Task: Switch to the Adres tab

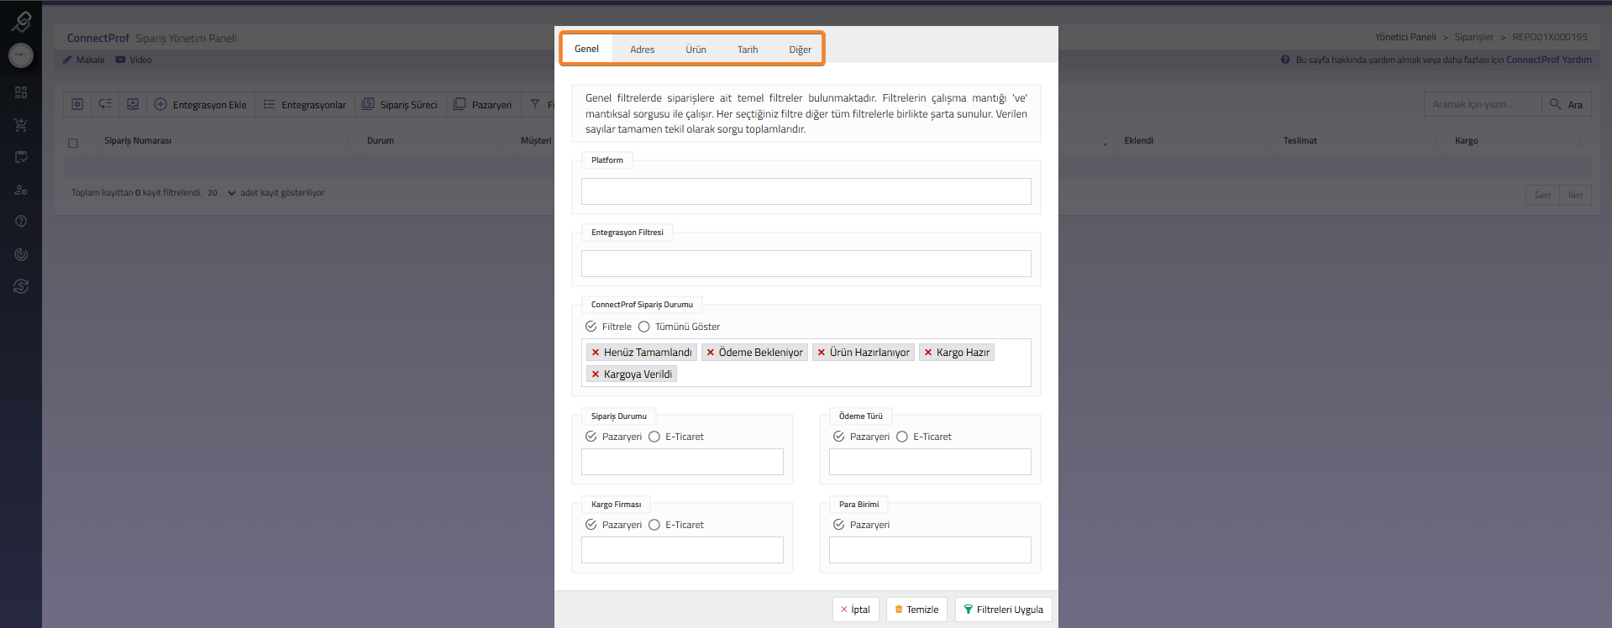Action: (643, 50)
